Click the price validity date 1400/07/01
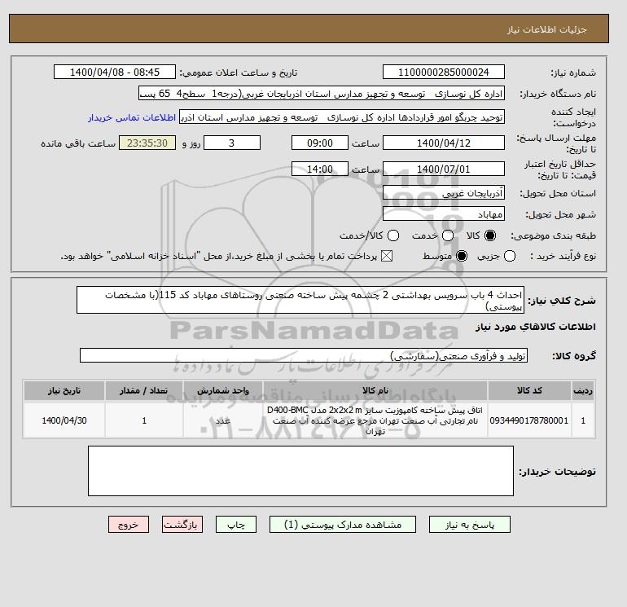This screenshot has height=607, width=627. 444,169
